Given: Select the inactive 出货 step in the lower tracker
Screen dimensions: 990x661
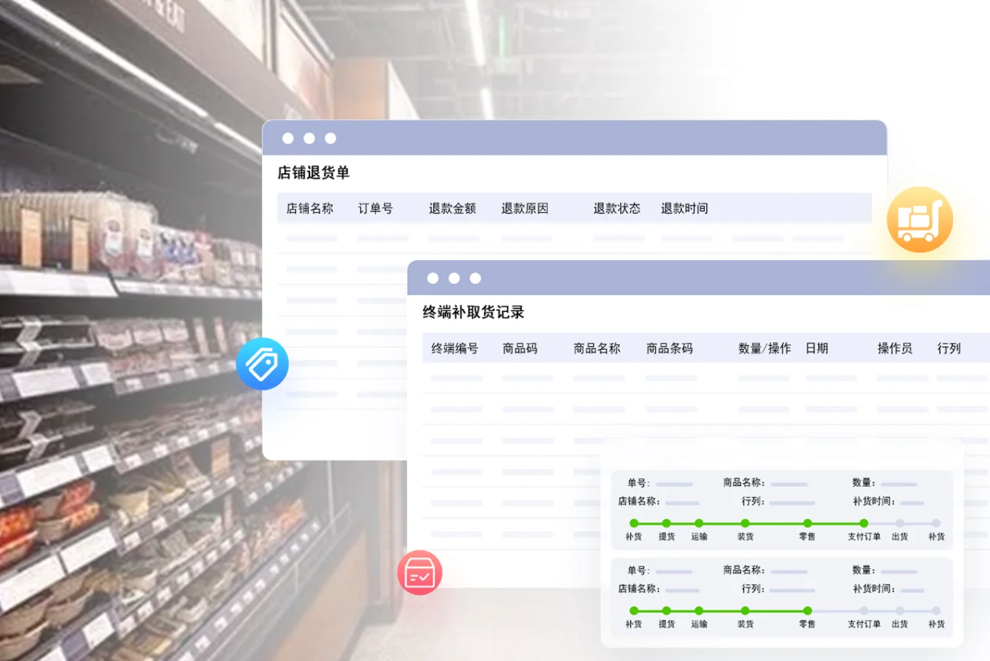Looking at the screenshot, I should pyautogui.click(x=900, y=611).
